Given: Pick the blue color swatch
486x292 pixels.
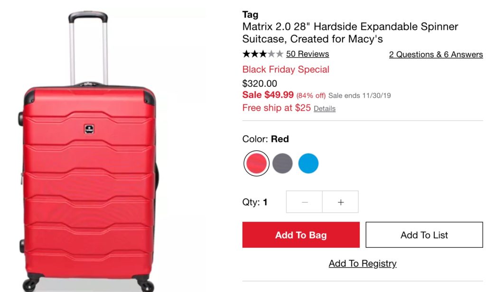Looking at the screenshot, I should (308, 163).
